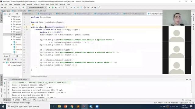Viewport: 195px width, 109px height.
Task: Click the run gutter arrow beside the class declaration
Action: coord(27,27)
